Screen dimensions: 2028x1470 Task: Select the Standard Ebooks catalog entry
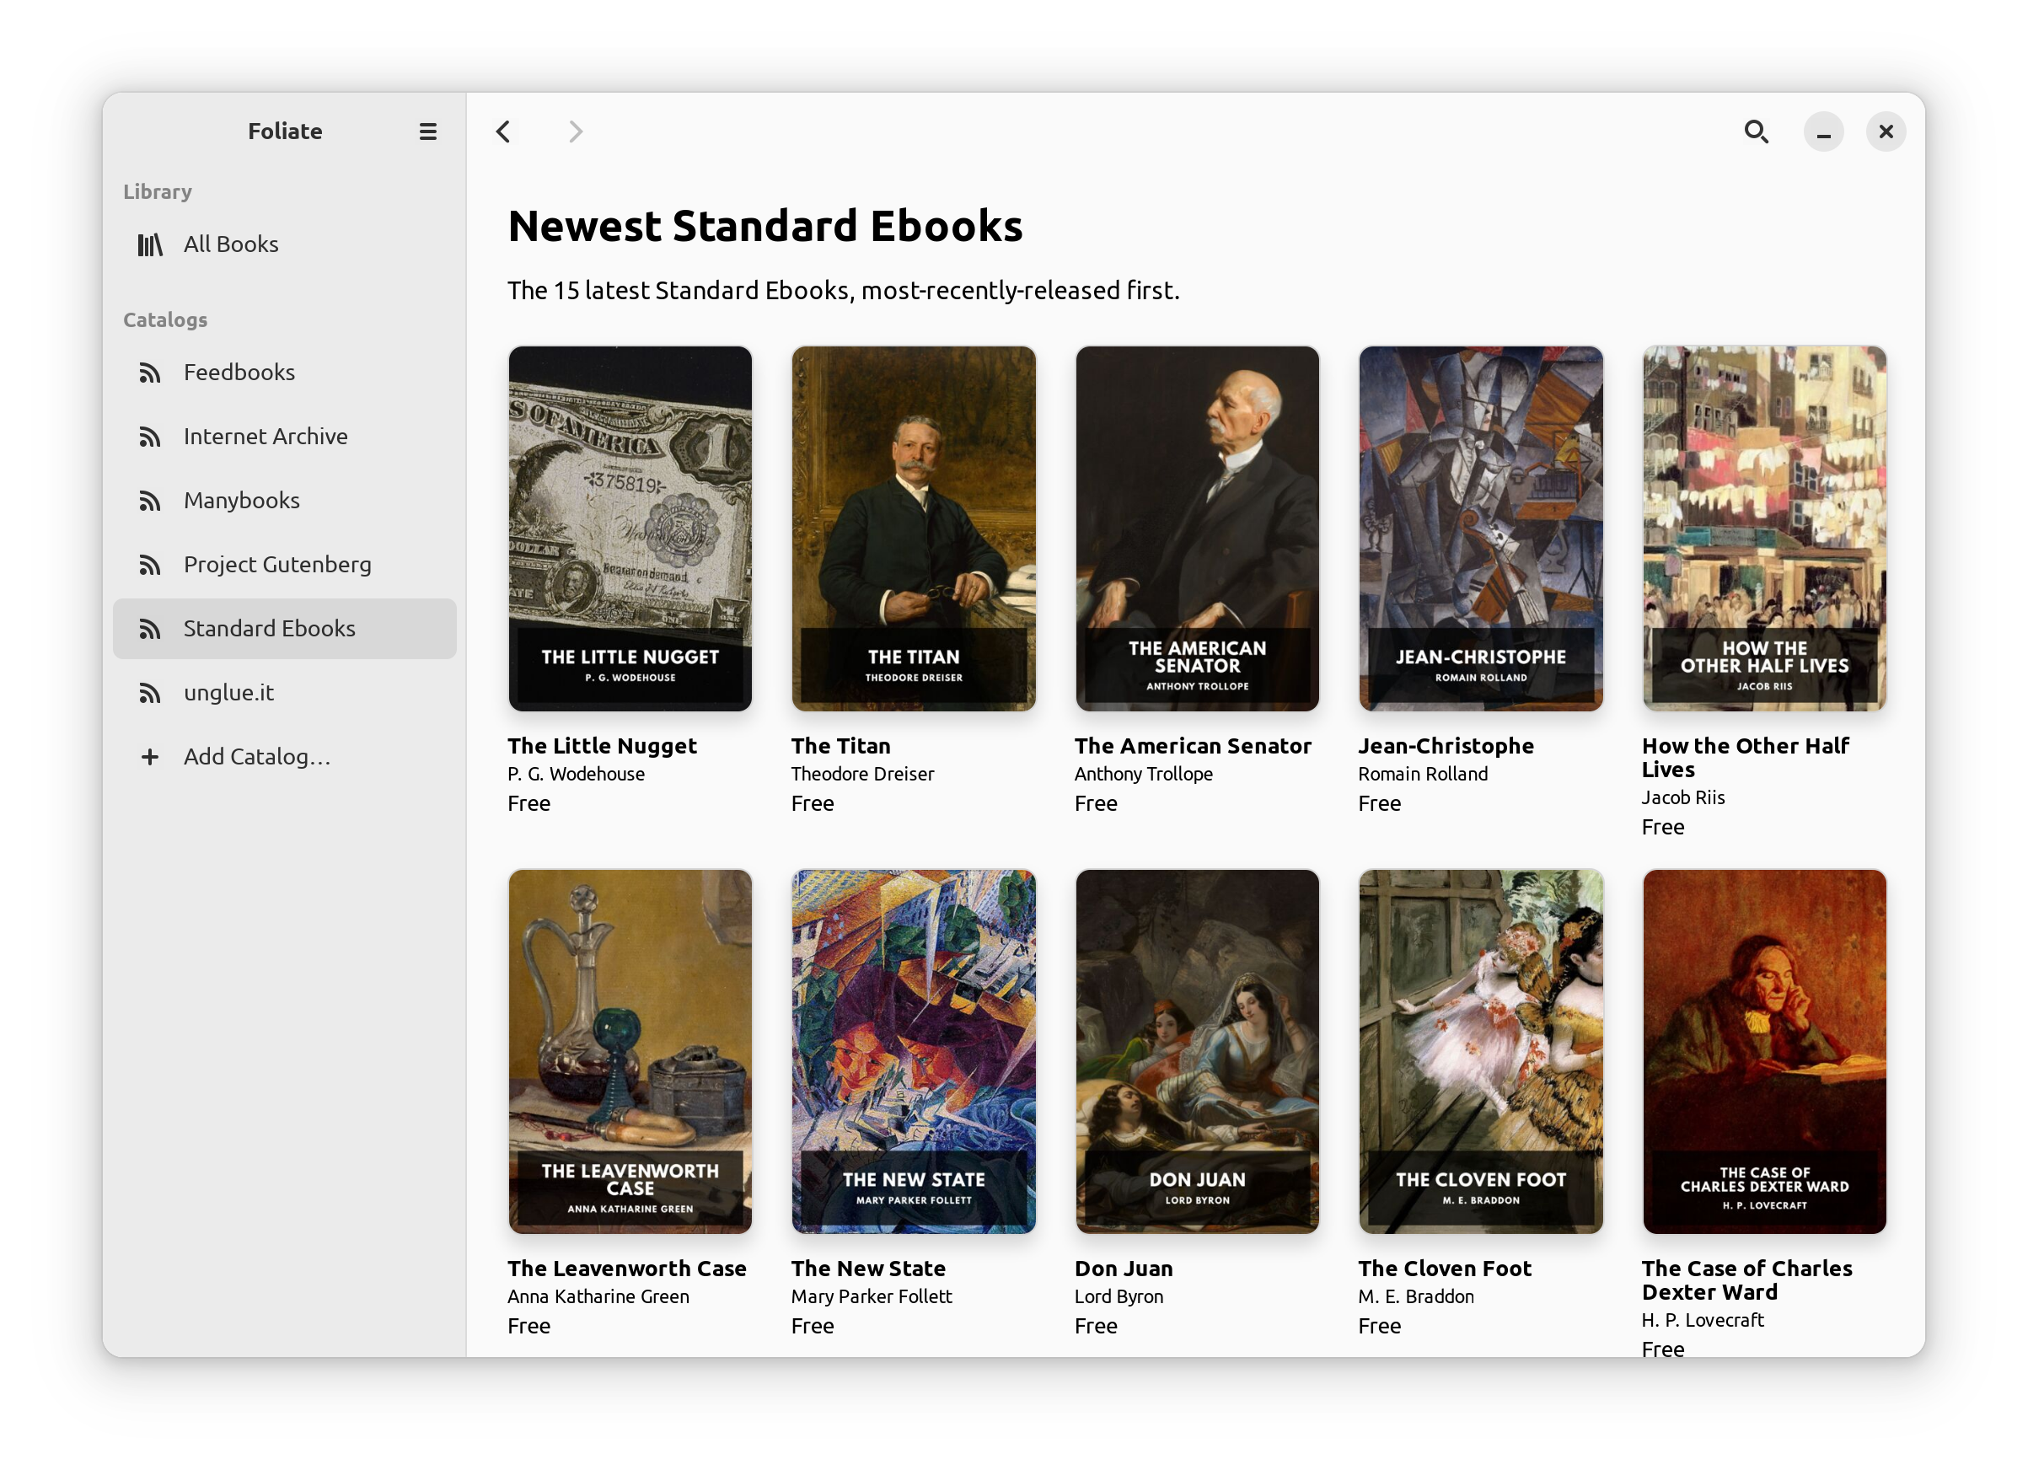(x=268, y=629)
